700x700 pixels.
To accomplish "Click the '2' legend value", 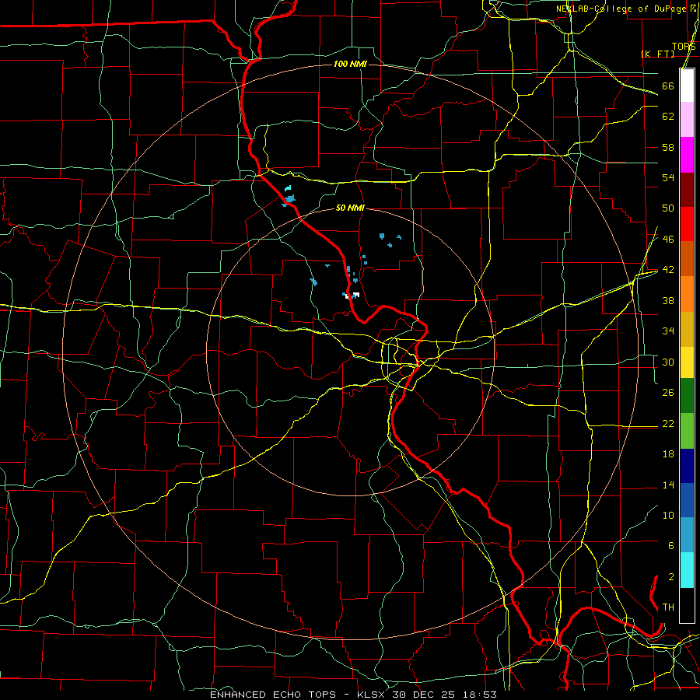I will click(670, 577).
